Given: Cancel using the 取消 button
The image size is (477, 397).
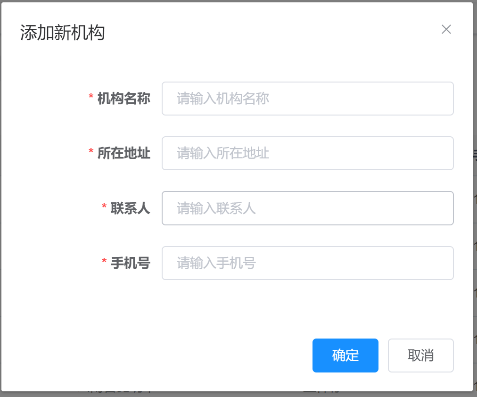Looking at the screenshot, I should [x=420, y=356].
